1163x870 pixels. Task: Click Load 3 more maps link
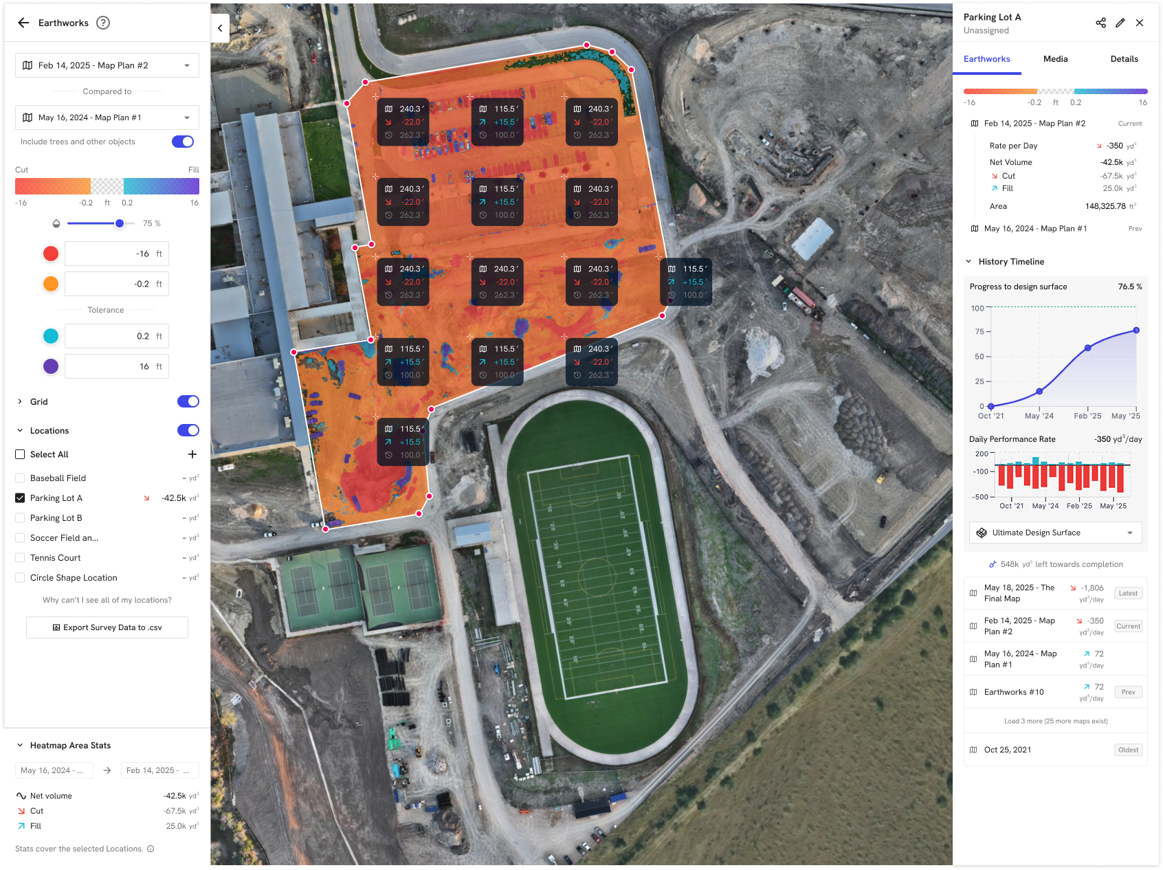click(1055, 721)
